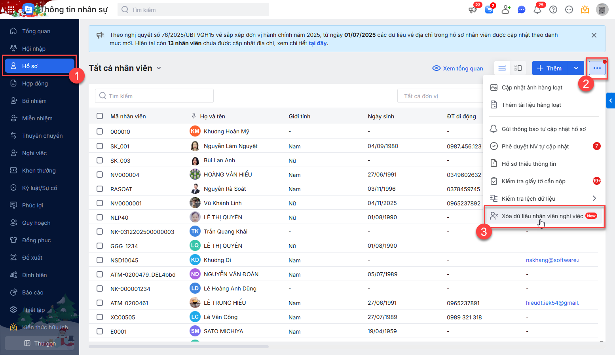Open the chat messages icon
This screenshot has width=615, height=355.
(x=521, y=9)
